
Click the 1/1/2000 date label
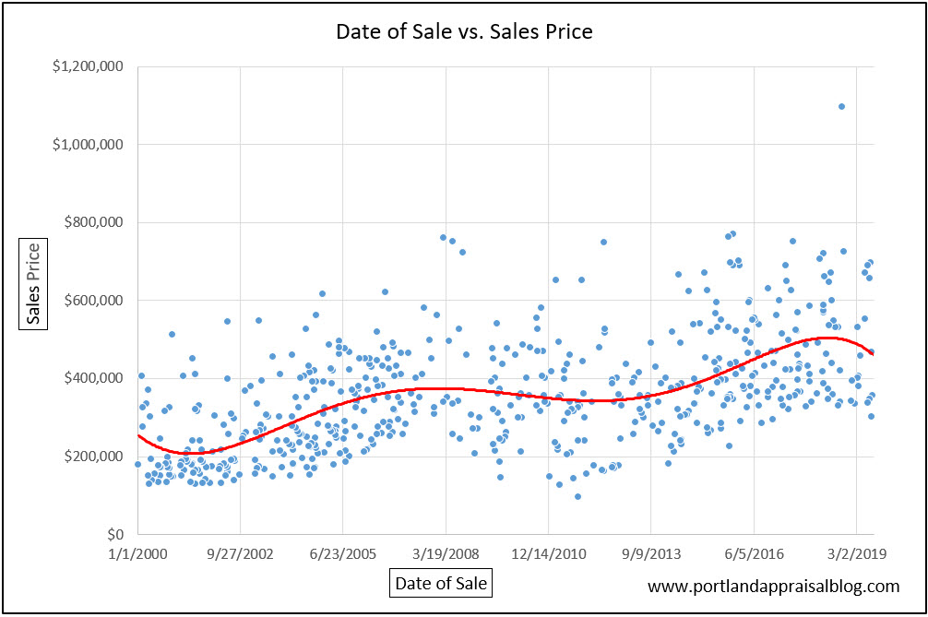(137, 555)
